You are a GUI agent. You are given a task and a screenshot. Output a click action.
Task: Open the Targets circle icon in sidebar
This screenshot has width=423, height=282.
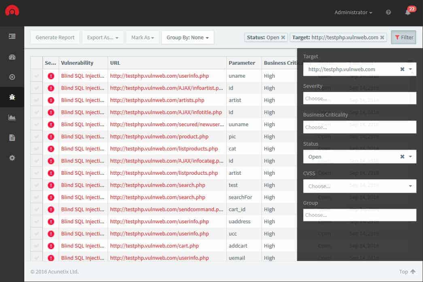pos(12,77)
